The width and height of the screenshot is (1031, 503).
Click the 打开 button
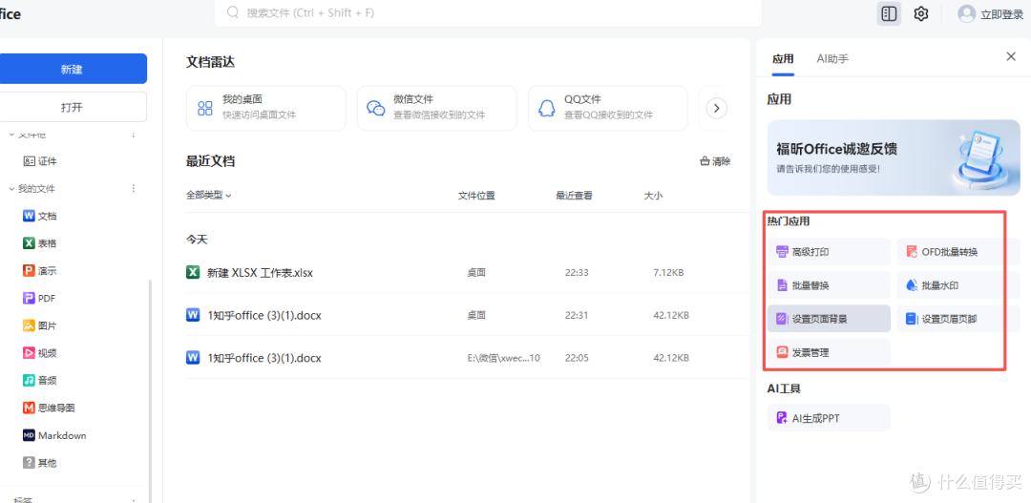[72, 107]
